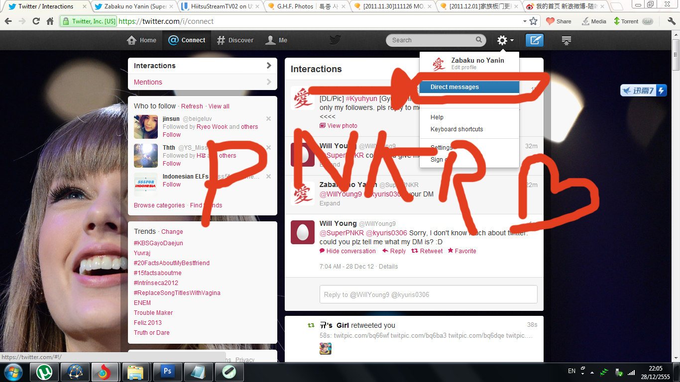Image resolution: width=680 pixels, height=382 pixels.
Task: Click the search magnifier icon
Action: click(479, 40)
